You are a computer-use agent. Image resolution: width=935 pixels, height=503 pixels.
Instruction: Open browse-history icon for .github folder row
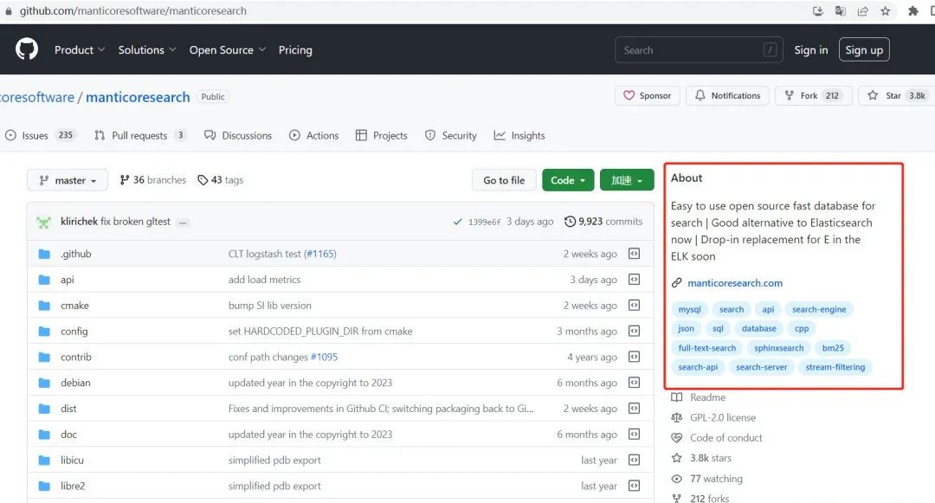[x=635, y=254]
